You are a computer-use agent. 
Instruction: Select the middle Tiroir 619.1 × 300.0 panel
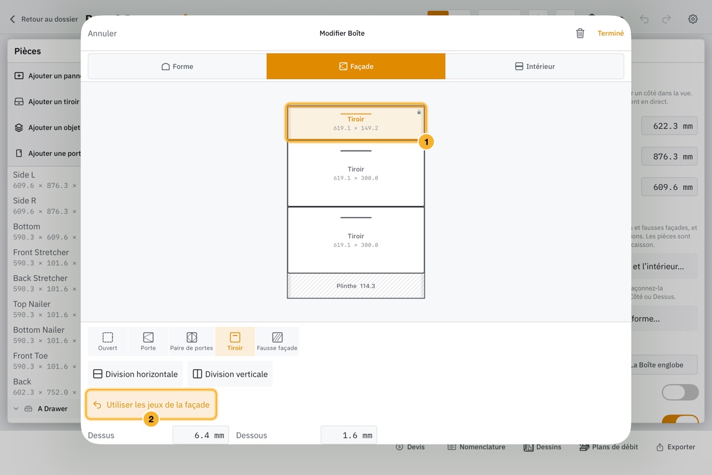point(355,173)
